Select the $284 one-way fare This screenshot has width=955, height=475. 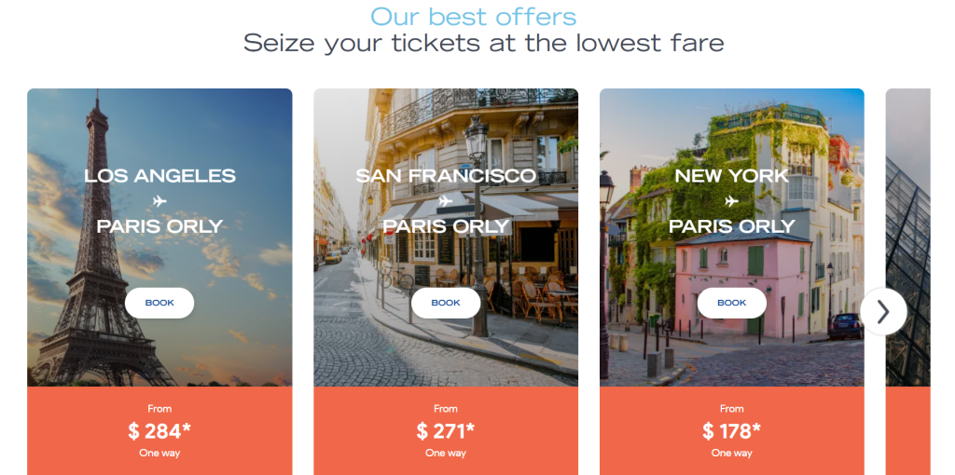tap(159, 430)
